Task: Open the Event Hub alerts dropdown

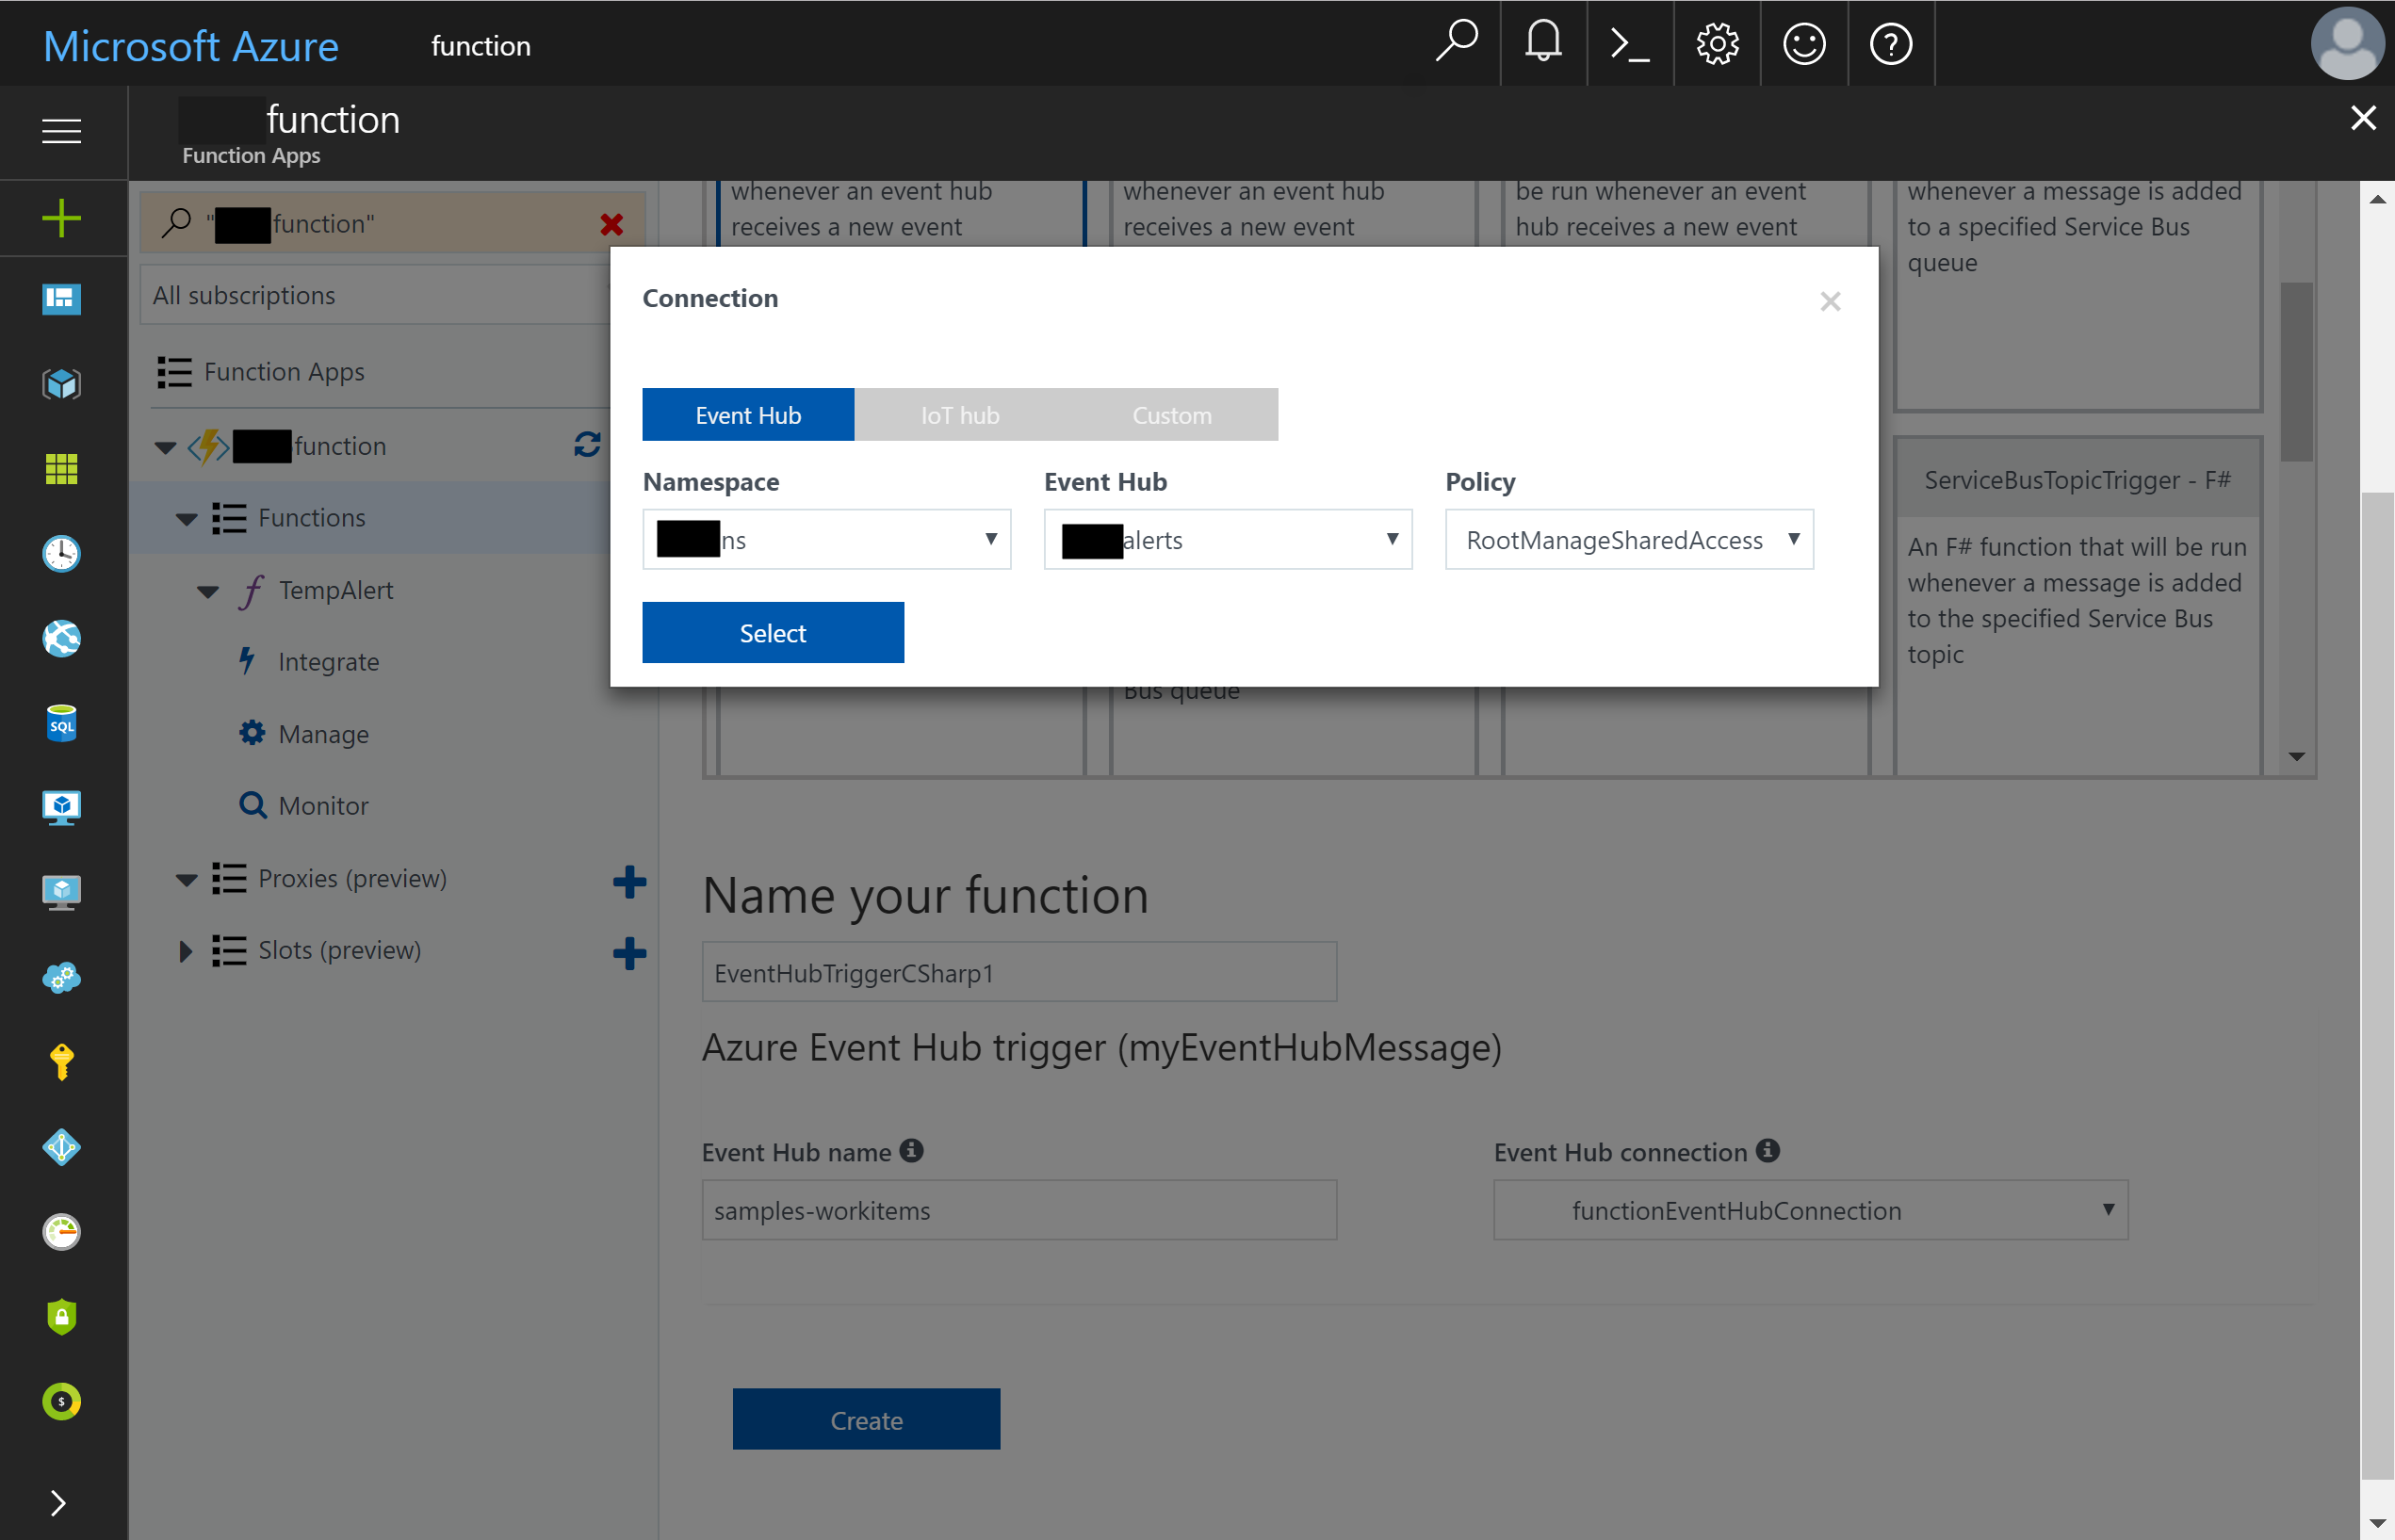Action: pos(1228,539)
